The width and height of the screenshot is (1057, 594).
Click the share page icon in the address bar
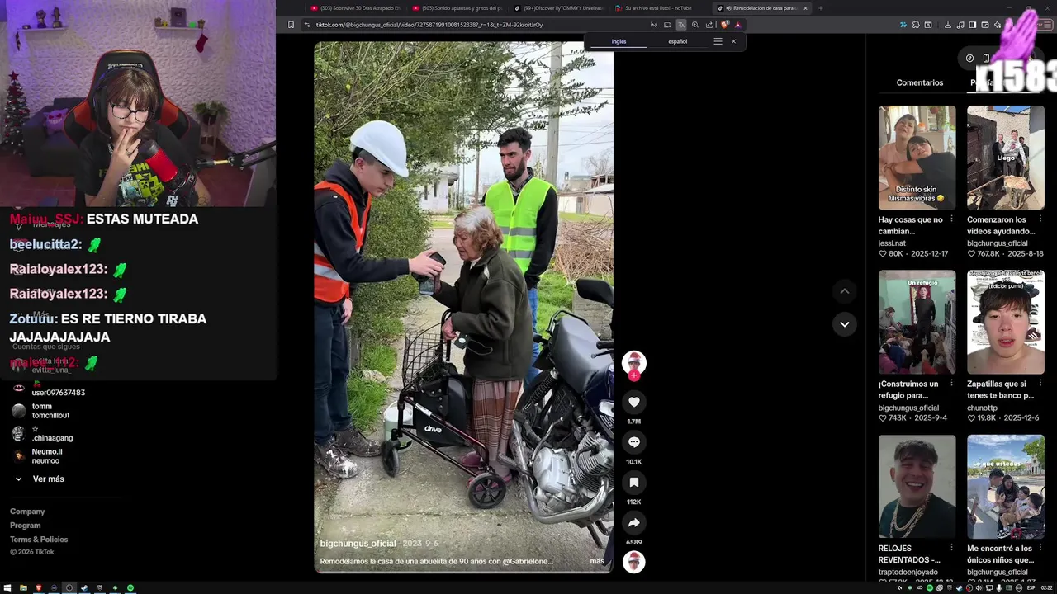pos(709,25)
